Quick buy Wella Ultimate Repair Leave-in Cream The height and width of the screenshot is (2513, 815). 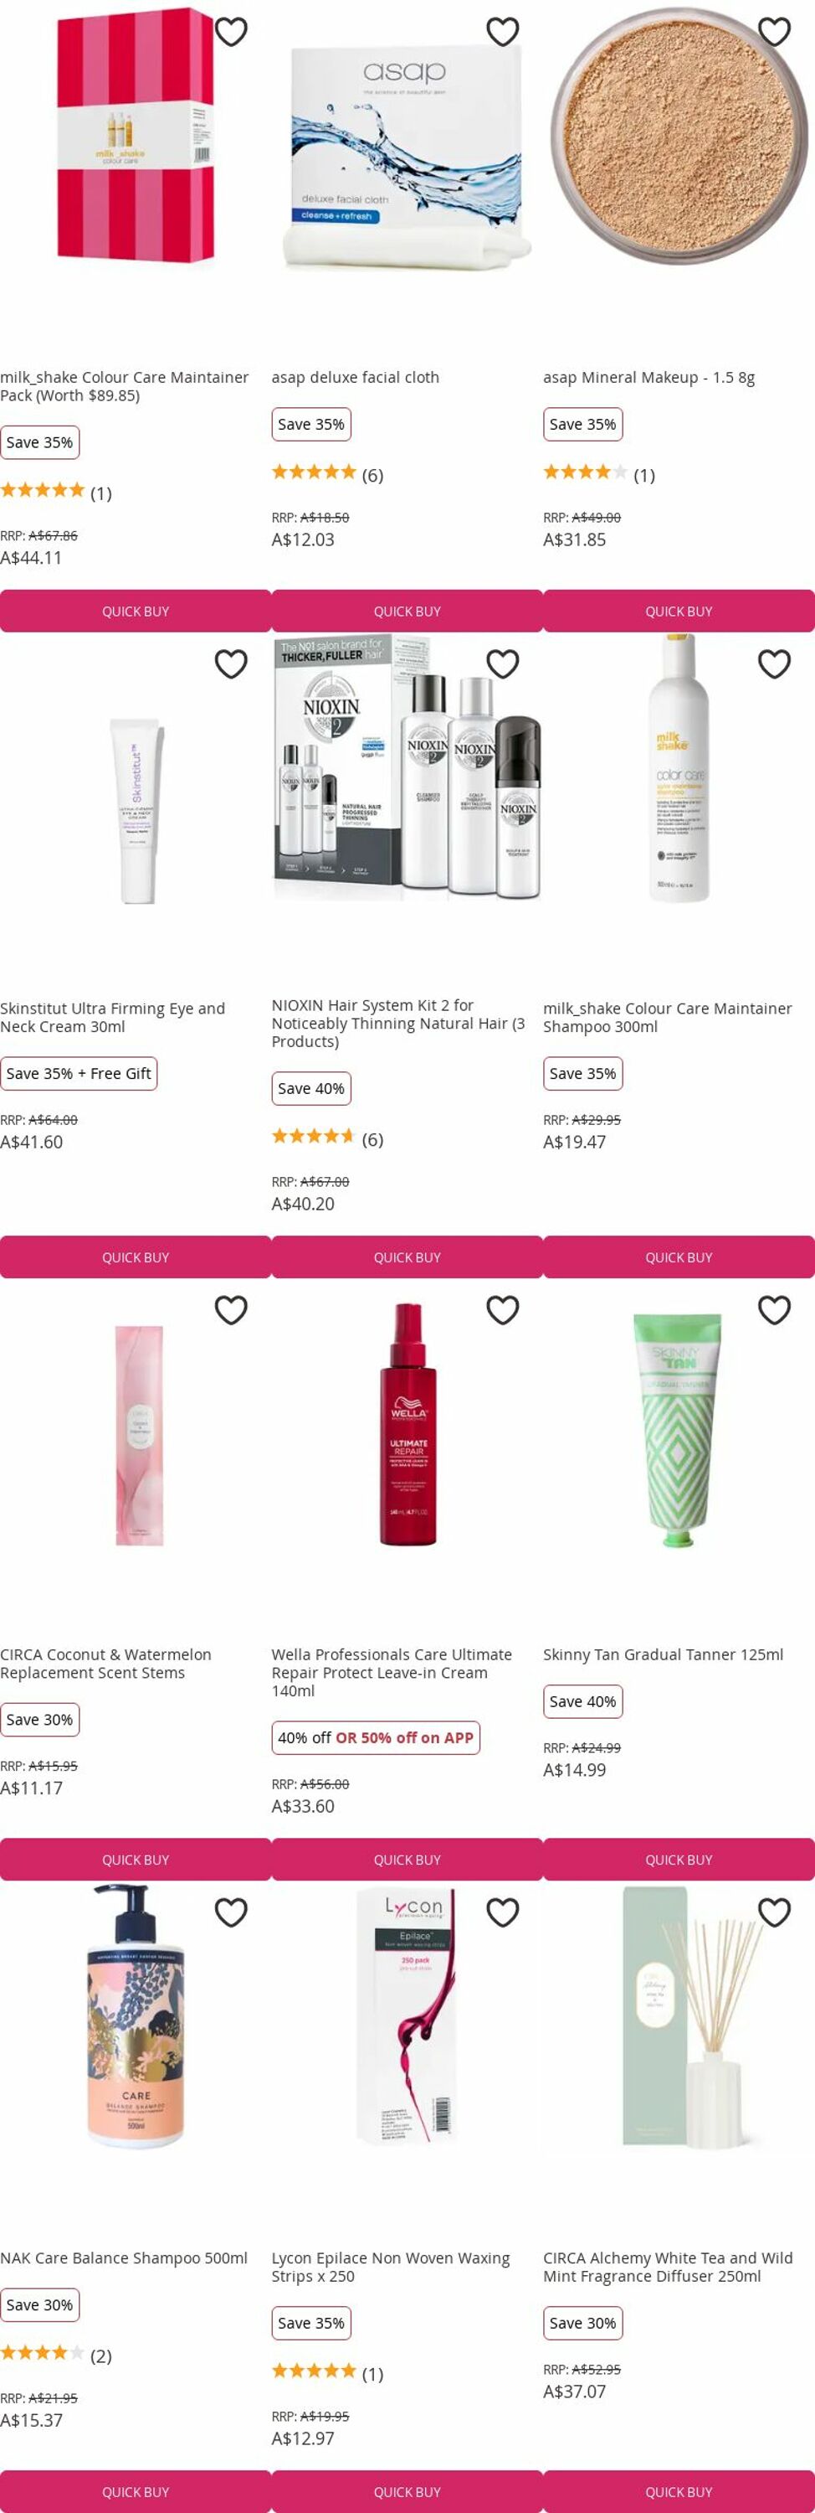[407, 1860]
